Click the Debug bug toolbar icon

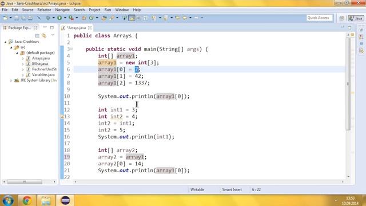tap(48, 18)
